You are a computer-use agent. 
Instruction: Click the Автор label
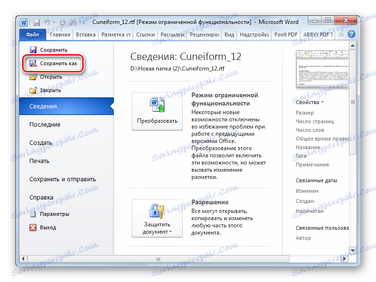303,238
